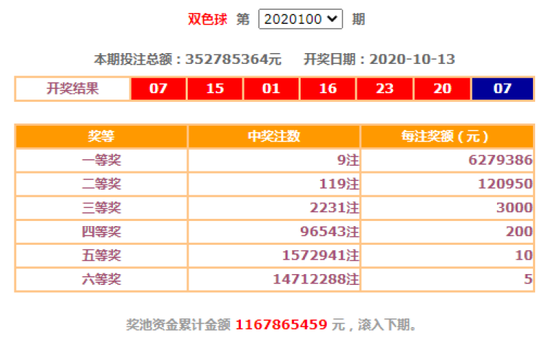Image resolution: width=546 pixels, height=338 pixels.
Task: Click the 每注奖额（元） column header
Action: (x=447, y=137)
